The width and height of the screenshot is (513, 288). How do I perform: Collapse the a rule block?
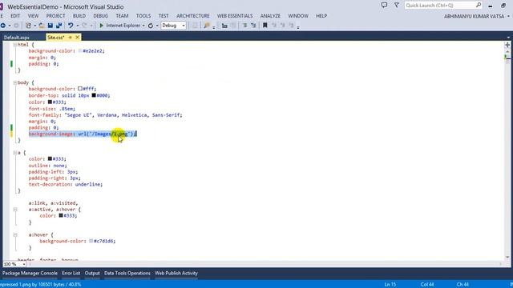click(15, 153)
